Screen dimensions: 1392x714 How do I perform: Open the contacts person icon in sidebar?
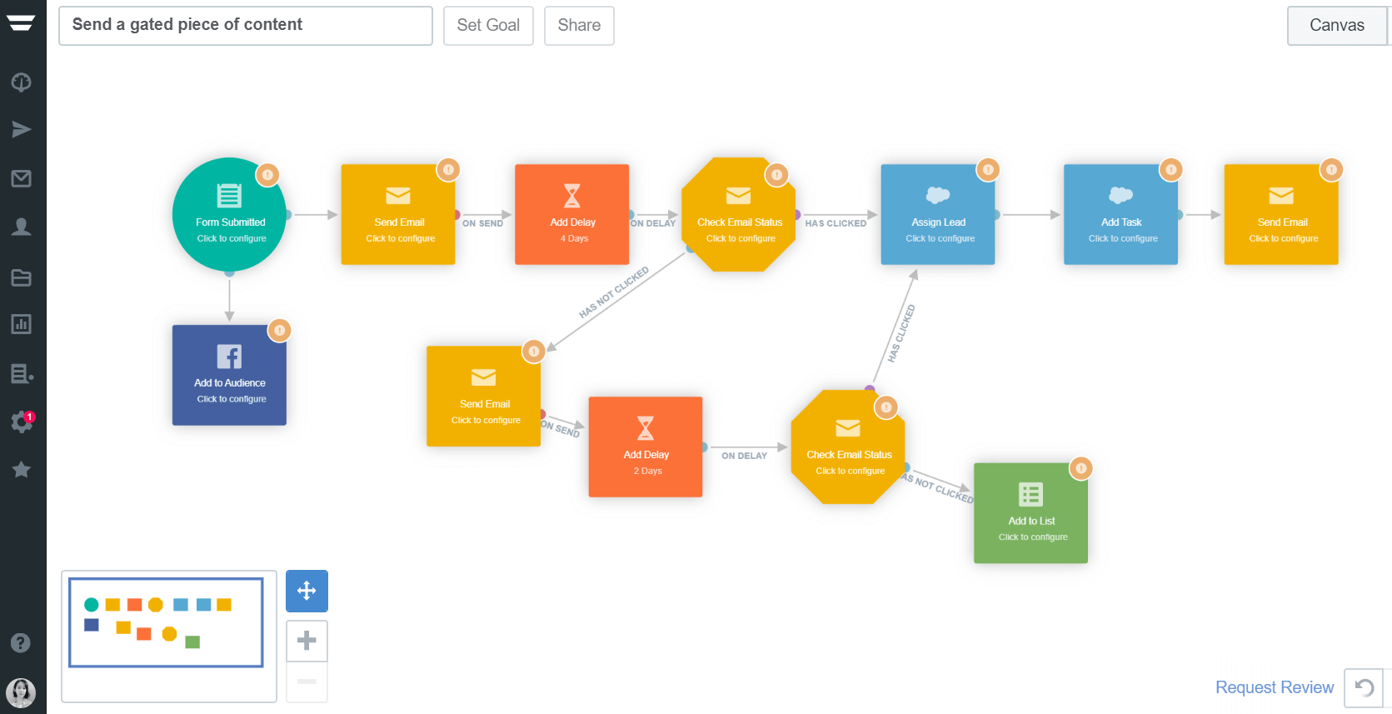[x=22, y=227]
